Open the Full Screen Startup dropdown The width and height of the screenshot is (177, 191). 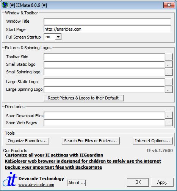click(x=58, y=37)
